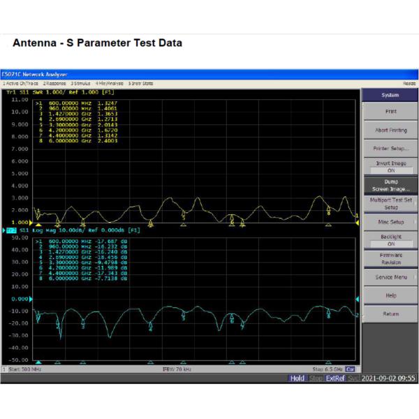Click the ExtRef status indicator
Image resolution: width=419 pixels, height=419 pixels.
(x=335, y=378)
